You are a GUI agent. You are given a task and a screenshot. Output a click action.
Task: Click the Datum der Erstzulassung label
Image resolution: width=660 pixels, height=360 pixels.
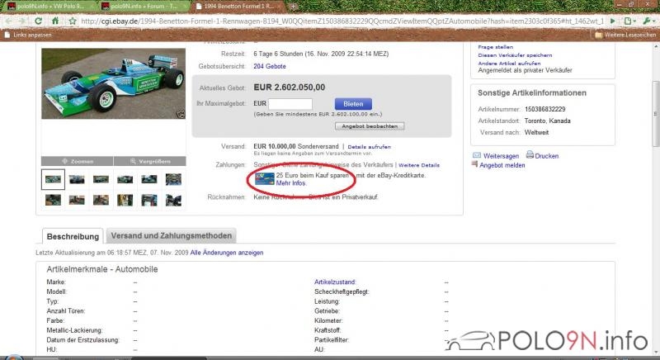pos(83,340)
